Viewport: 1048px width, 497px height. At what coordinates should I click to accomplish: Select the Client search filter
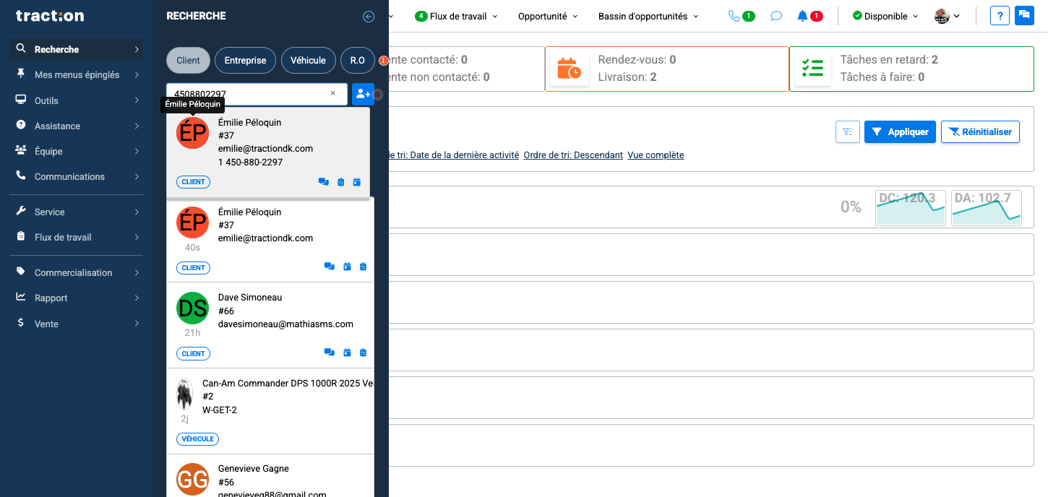tap(188, 60)
